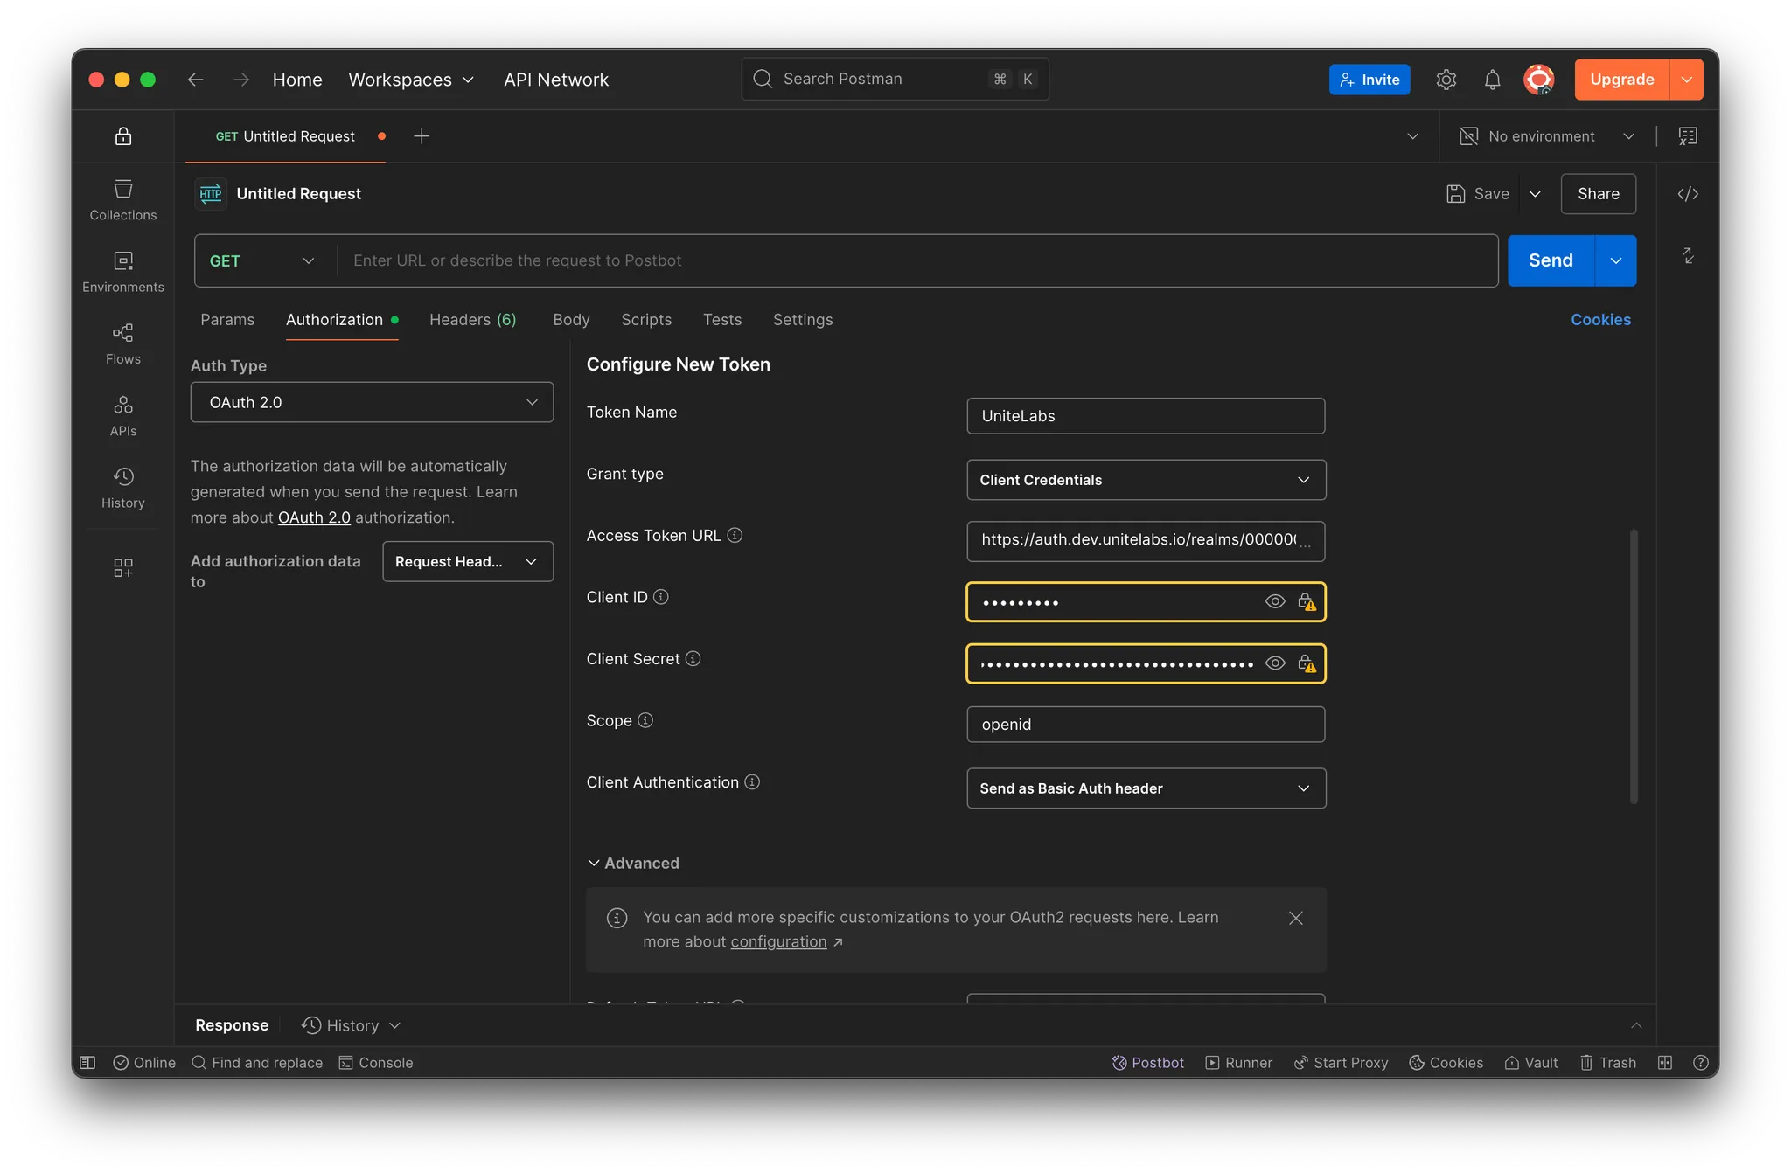Open Postbot from the status bar
The image size is (1791, 1173).
point(1147,1063)
